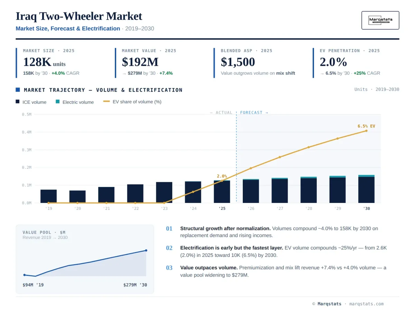Click the '25 x-axis year label
This screenshot has width=415, height=315.
[x=222, y=209]
